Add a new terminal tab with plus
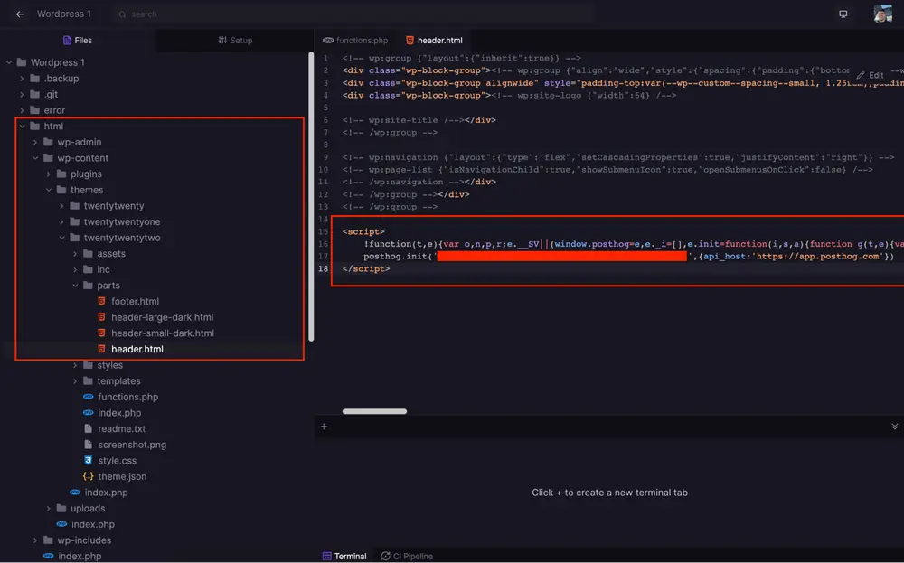This screenshot has width=904, height=563. (x=324, y=427)
